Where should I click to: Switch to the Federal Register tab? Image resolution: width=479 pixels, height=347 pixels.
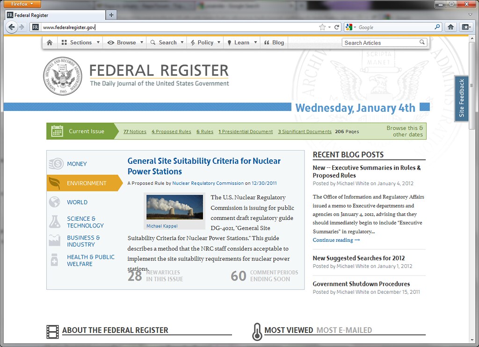55,15
